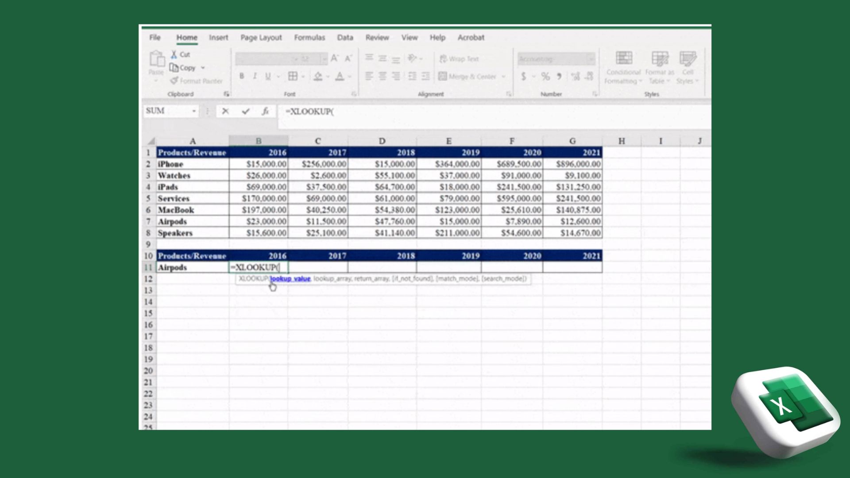Screen dimensions: 850x478
Task: Switch to the Insert tab
Action: pos(219,38)
